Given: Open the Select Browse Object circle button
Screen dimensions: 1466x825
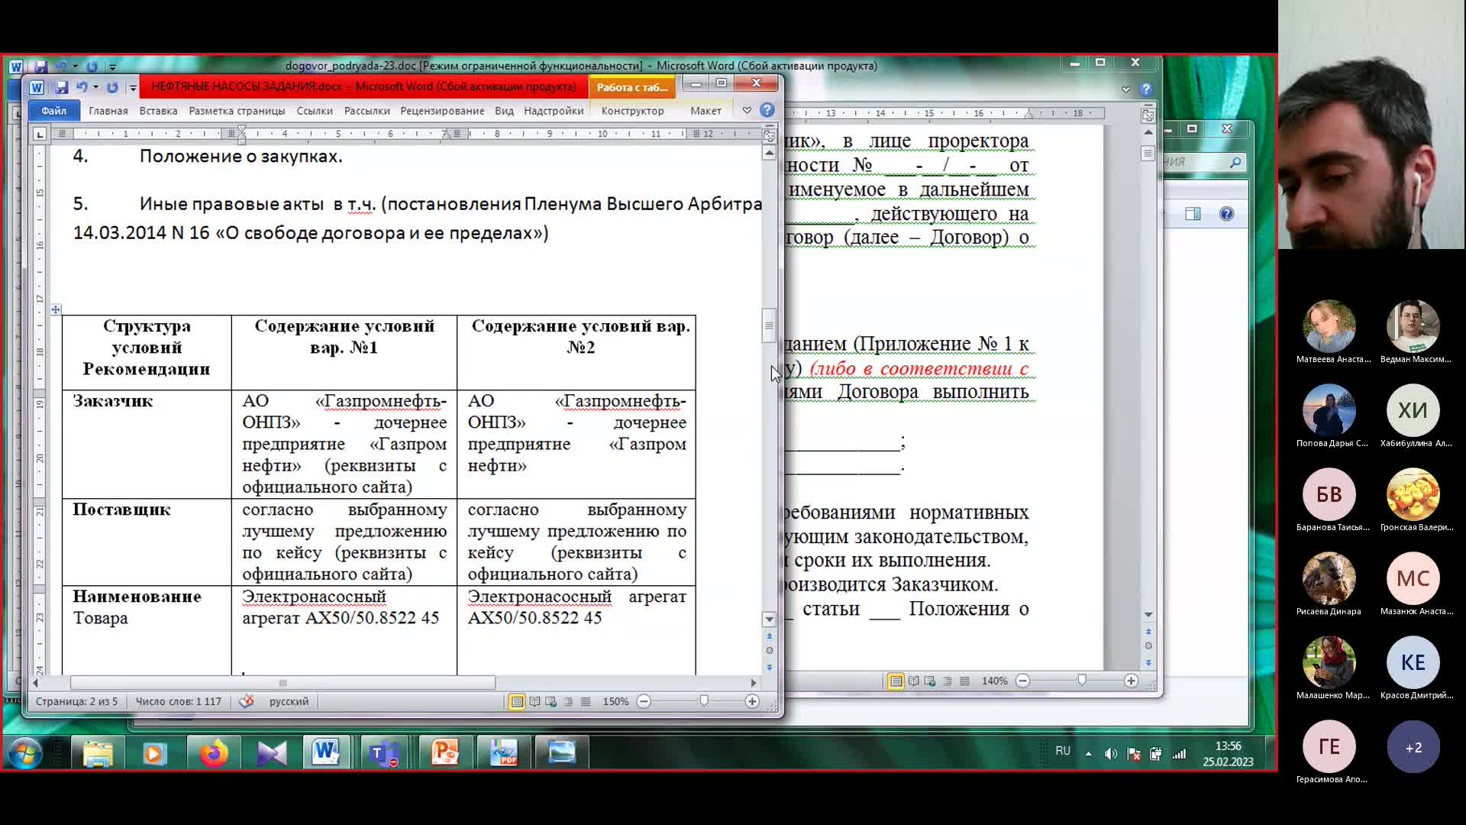Looking at the screenshot, I should (769, 651).
